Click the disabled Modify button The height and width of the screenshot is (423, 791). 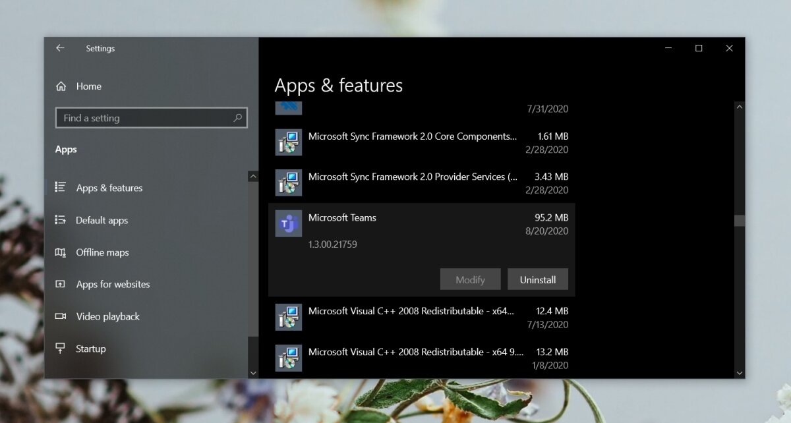(x=470, y=279)
